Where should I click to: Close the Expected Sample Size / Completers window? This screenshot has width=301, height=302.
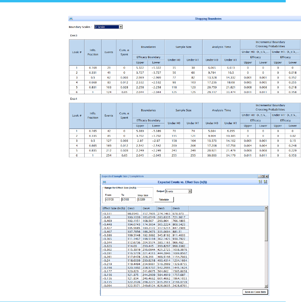coord(266,176)
